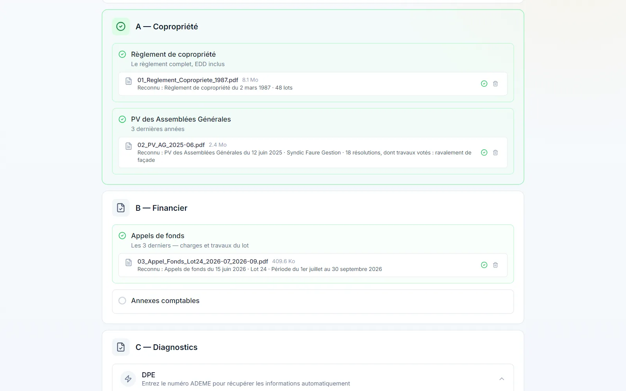Click the C — Diagnostics section heading
The width and height of the screenshot is (626, 391).
tap(166, 347)
